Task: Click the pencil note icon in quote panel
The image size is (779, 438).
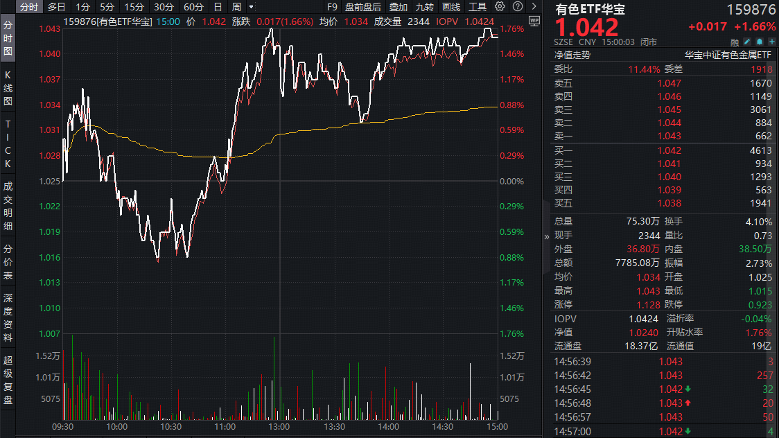Action: point(747,42)
